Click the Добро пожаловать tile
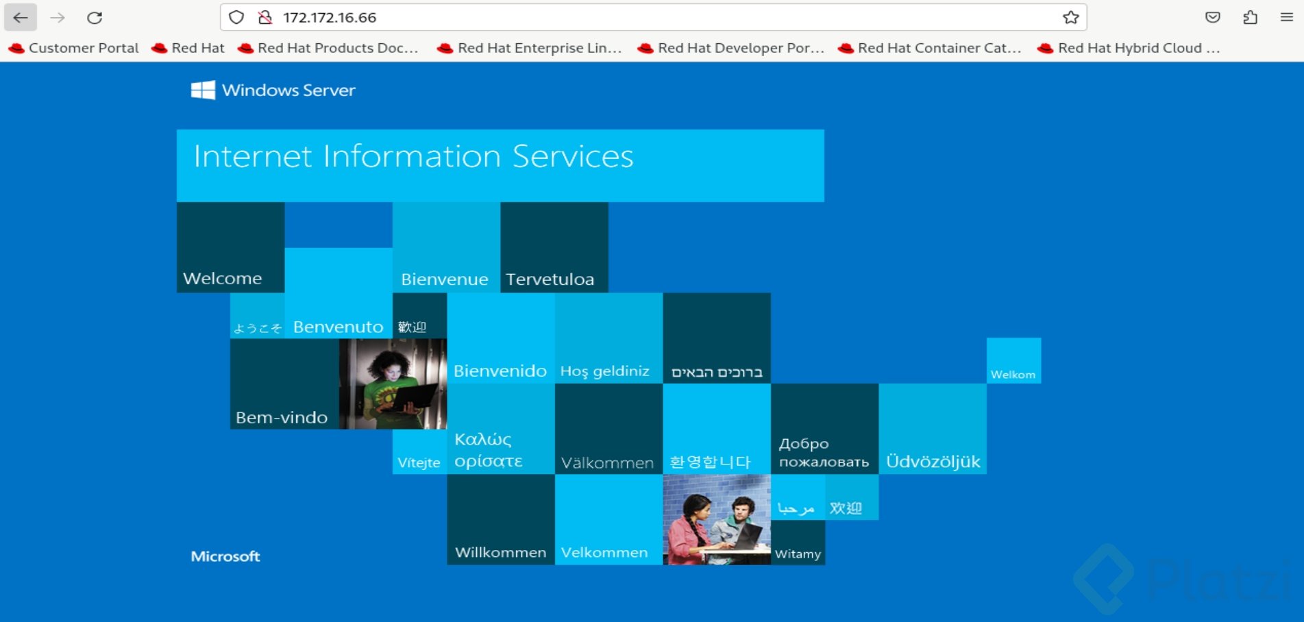 tap(824, 429)
